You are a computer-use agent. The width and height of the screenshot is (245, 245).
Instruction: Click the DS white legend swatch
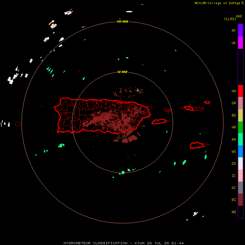coord(240,163)
